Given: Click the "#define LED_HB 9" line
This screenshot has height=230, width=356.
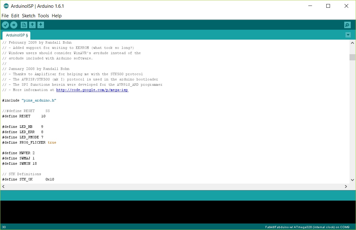Looking at the screenshot, I should [x=23, y=127].
